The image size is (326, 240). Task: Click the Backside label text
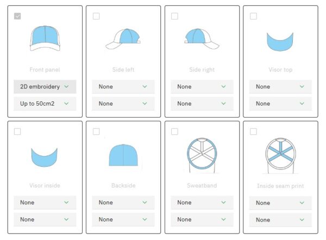click(123, 185)
